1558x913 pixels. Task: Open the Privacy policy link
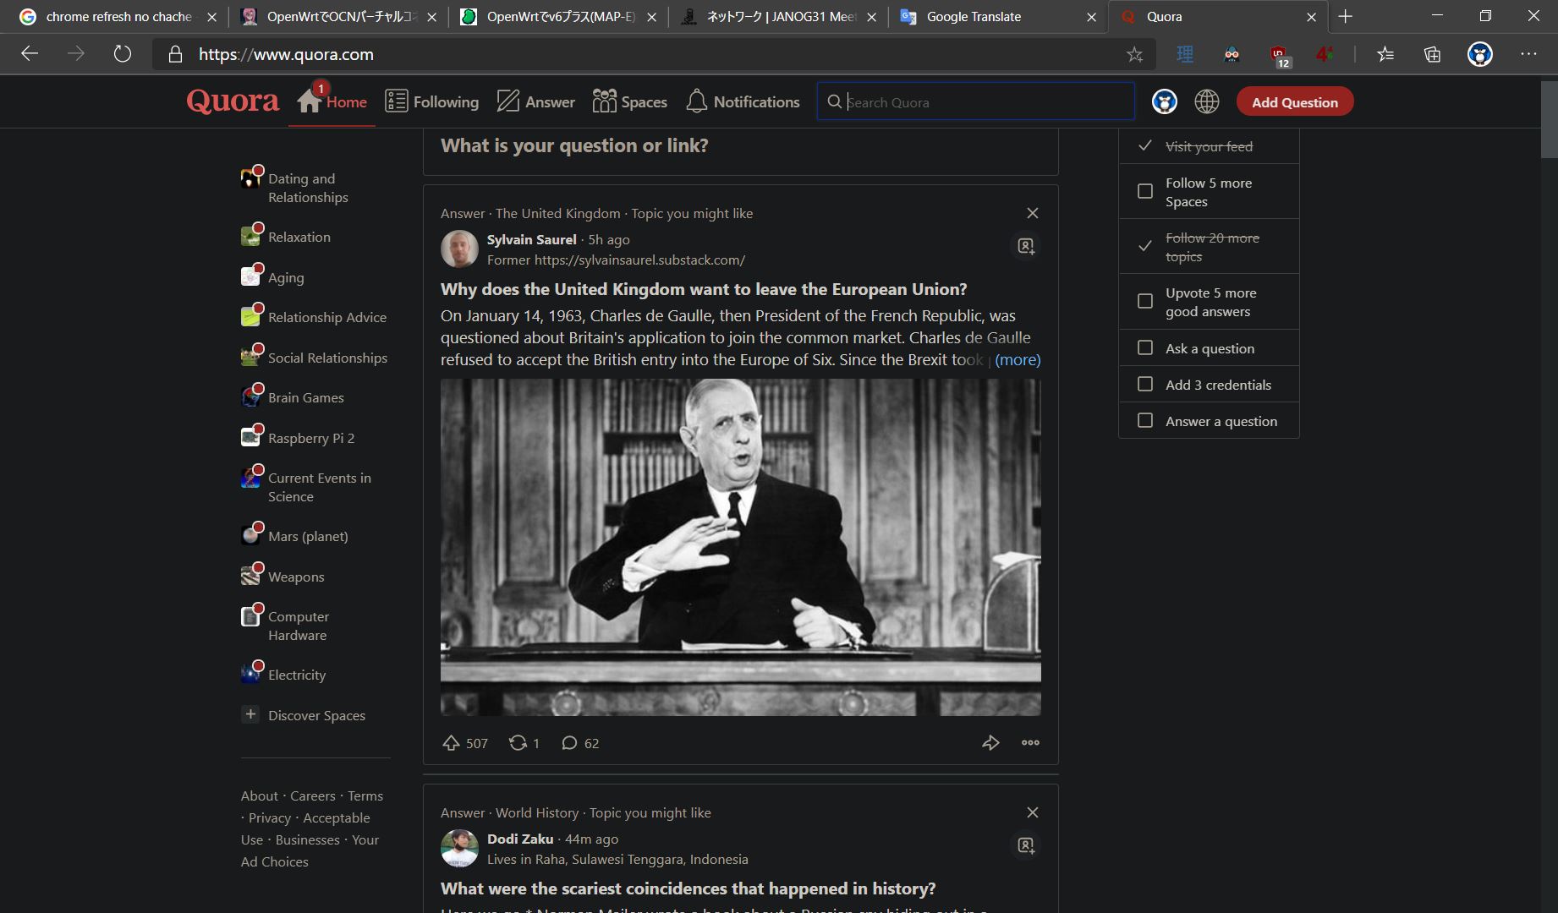[x=269, y=817]
